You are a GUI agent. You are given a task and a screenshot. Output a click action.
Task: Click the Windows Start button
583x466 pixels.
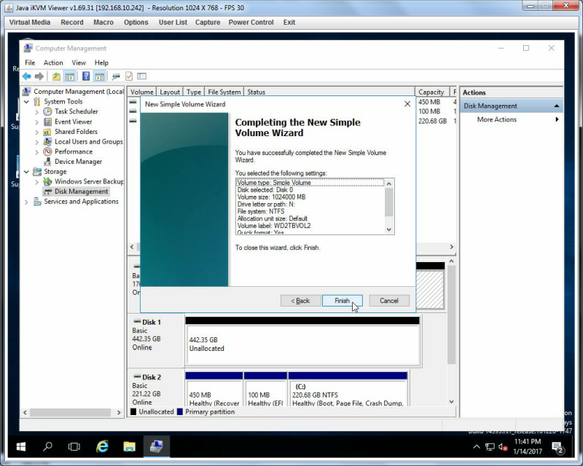click(x=21, y=446)
